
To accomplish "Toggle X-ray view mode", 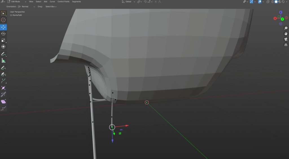I will (x=268, y=2).
